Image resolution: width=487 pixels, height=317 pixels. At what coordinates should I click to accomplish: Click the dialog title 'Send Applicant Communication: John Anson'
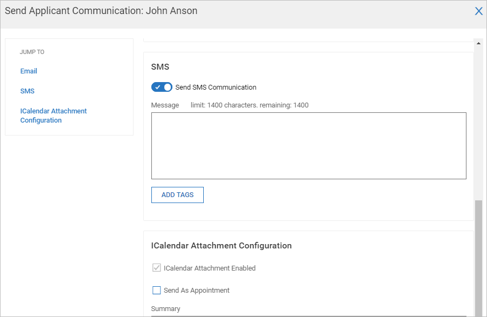101,11
